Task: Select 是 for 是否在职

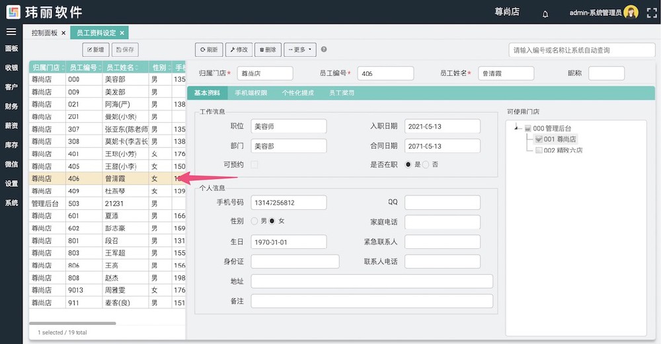Action: (408, 164)
